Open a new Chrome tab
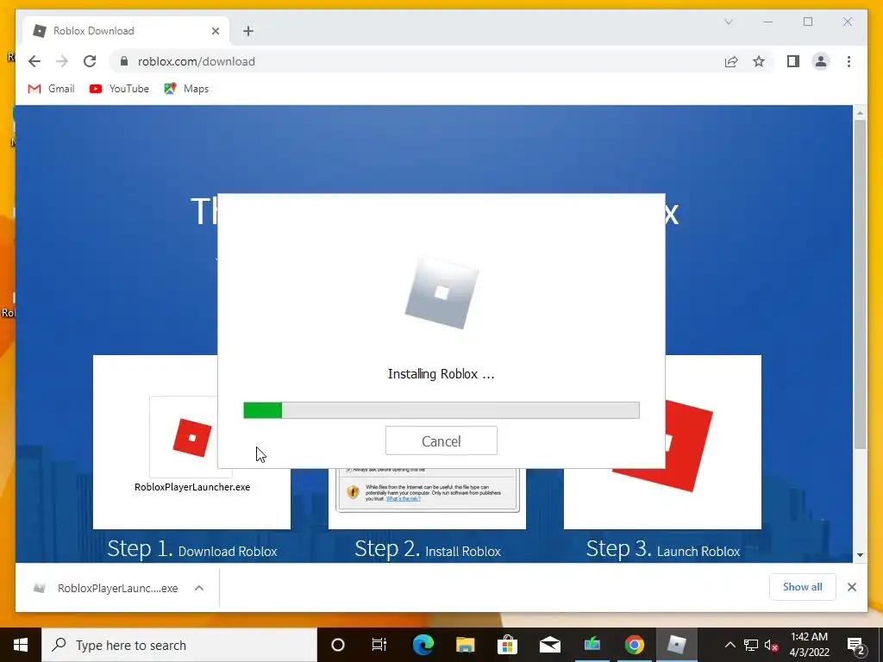Image resolution: width=883 pixels, height=662 pixels. 248,31
